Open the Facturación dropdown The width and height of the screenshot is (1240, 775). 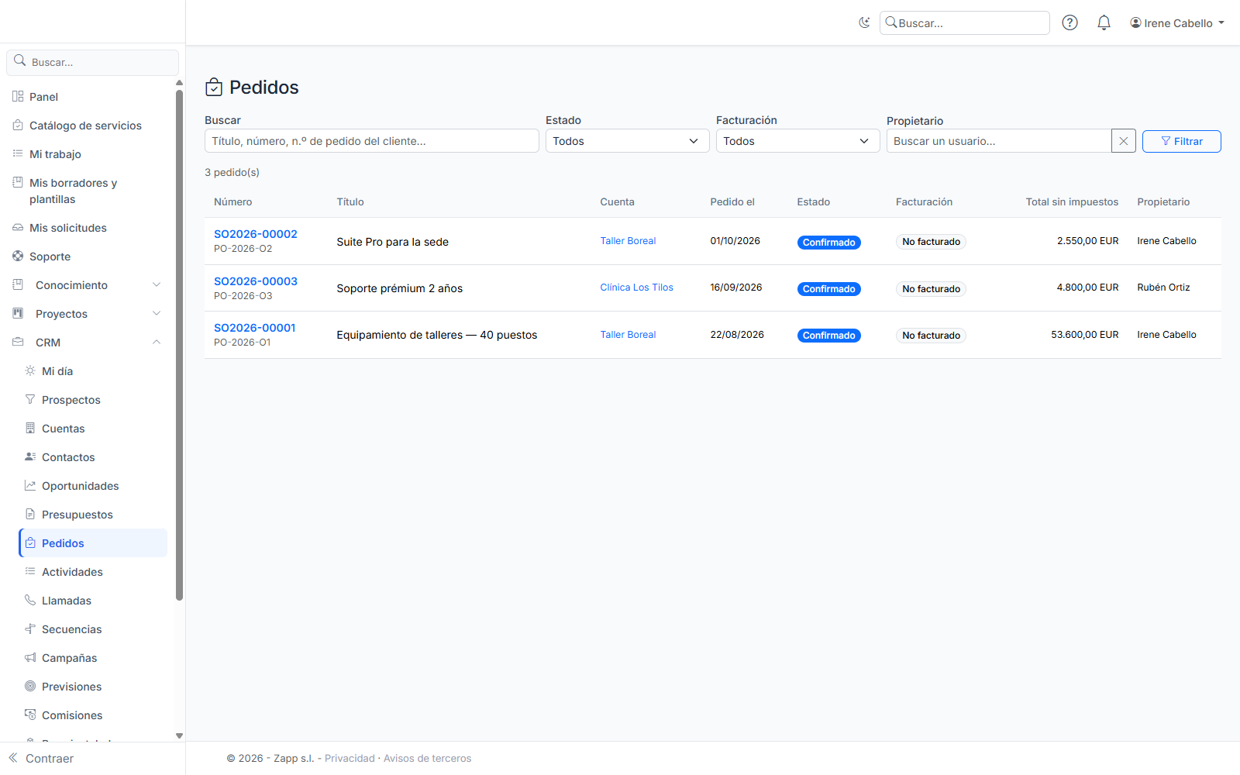(797, 141)
